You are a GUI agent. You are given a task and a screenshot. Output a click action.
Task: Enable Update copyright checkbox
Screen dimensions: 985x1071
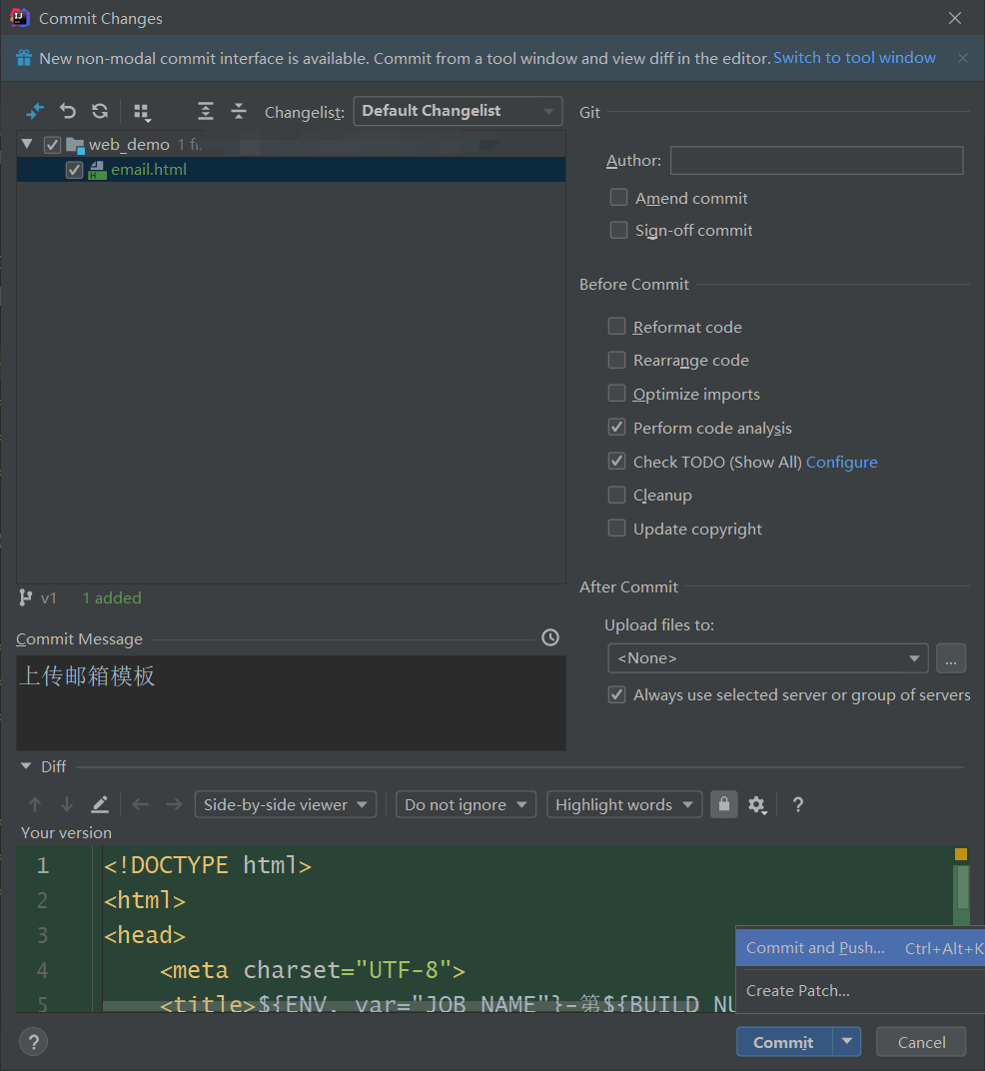click(616, 528)
